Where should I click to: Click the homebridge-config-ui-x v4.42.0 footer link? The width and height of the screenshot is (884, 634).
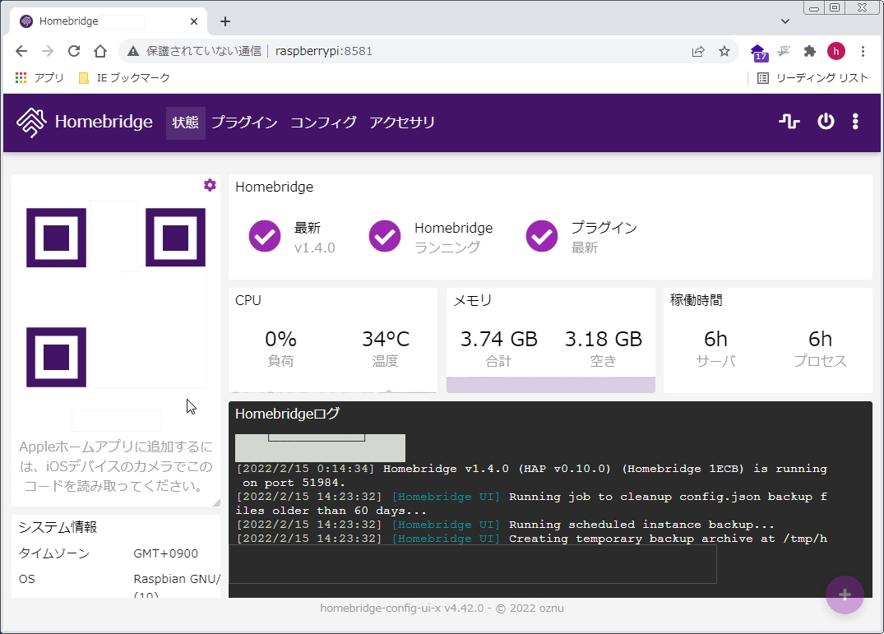coord(402,608)
